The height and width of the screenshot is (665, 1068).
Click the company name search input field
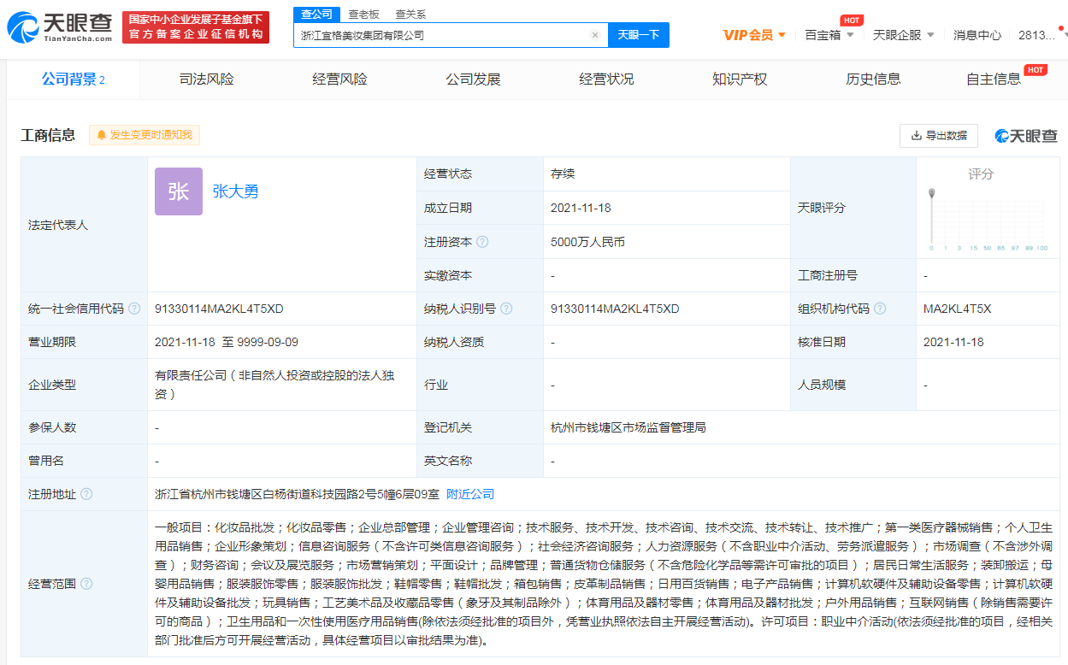[440, 36]
